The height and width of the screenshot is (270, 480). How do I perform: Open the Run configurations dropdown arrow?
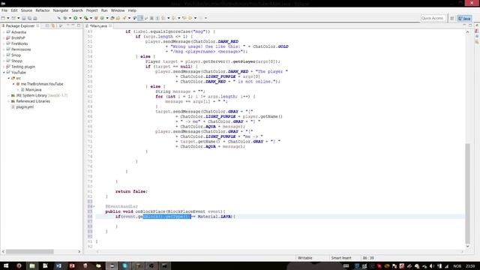tap(80, 18)
